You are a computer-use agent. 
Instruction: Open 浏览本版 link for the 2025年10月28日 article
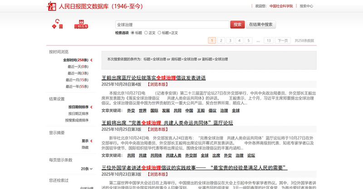point(157,84)
